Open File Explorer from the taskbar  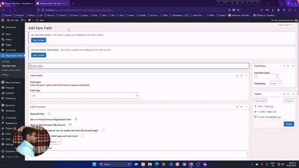[x=150, y=164]
